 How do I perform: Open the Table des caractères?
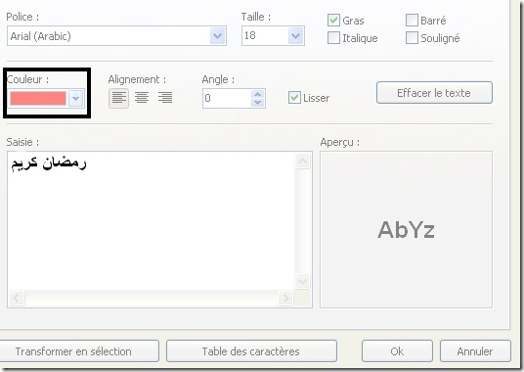pyautogui.click(x=251, y=351)
